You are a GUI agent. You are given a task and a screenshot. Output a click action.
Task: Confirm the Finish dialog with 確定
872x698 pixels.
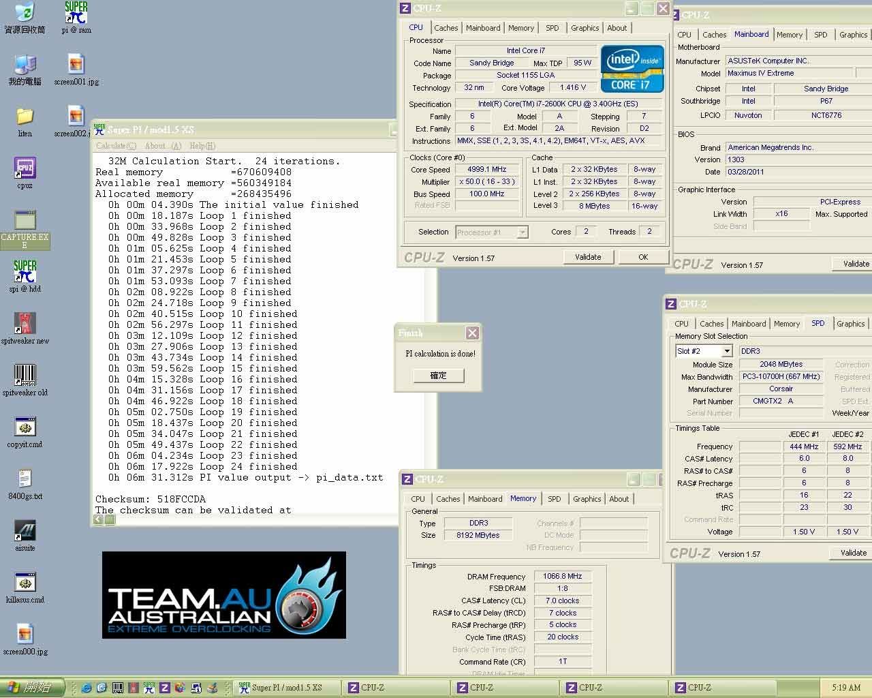[438, 376]
